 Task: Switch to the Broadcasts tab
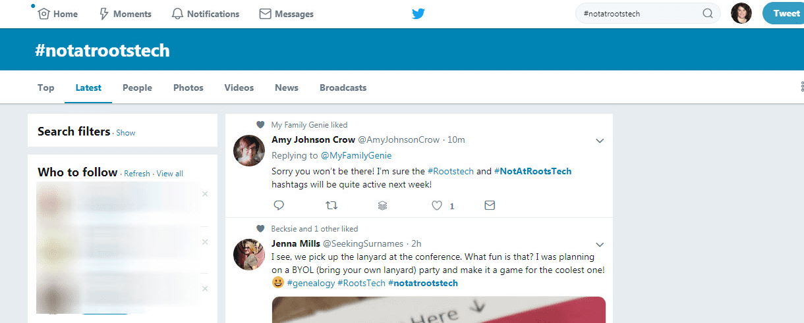[x=343, y=87]
